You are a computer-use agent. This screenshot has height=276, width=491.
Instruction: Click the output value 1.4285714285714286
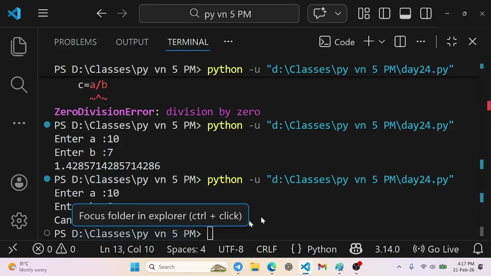coord(107,166)
